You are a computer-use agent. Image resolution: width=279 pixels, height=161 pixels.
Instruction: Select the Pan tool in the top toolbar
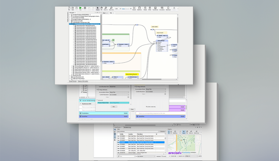102,9
